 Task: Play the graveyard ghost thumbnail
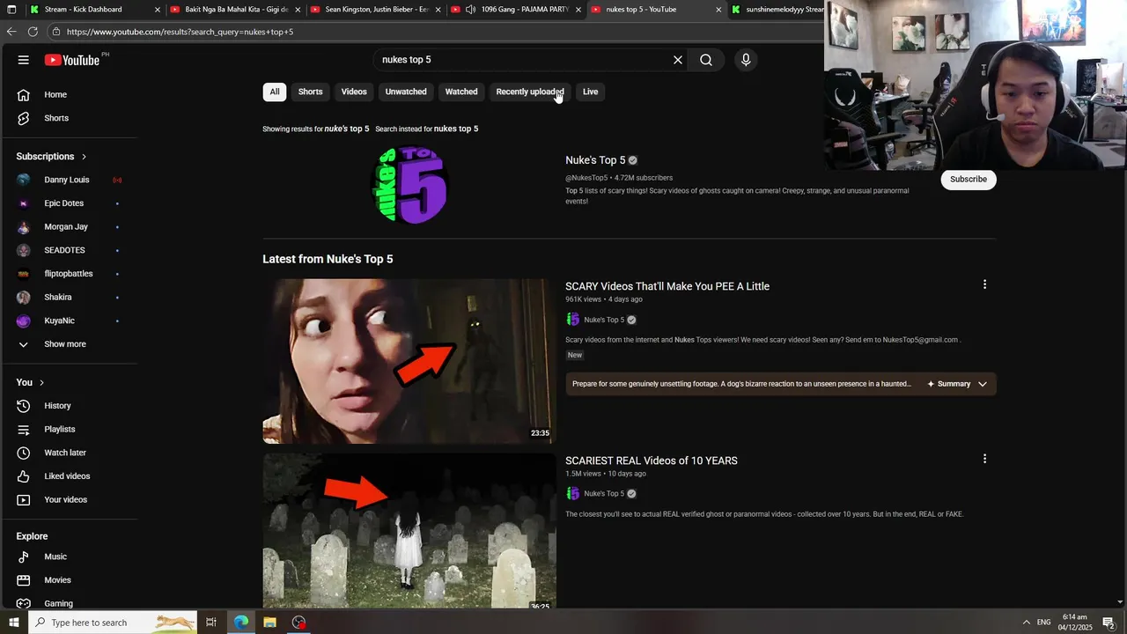click(x=409, y=532)
